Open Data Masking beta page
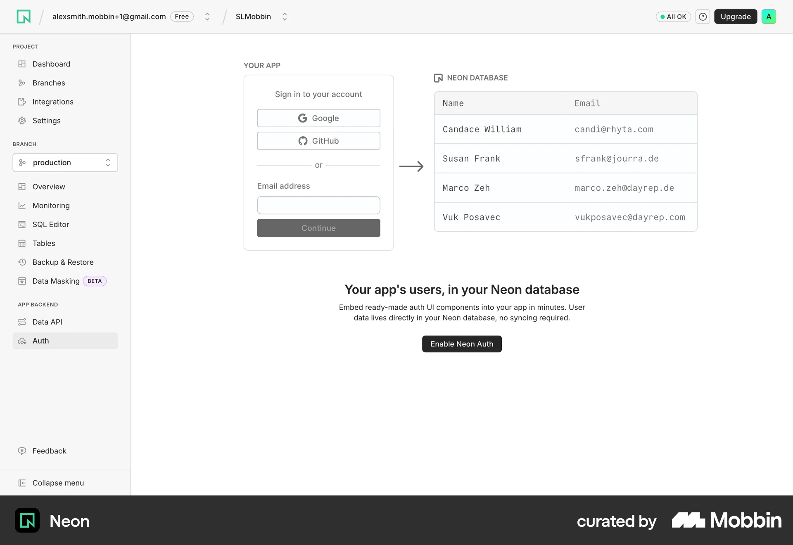 tap(65, 281)
